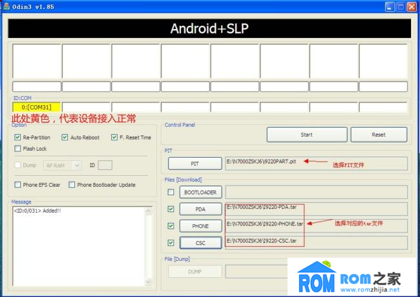The height and width of the screenshot is (297, 420).
Task: Click the message log scrollbar down arrow
Action: (148, 282)
